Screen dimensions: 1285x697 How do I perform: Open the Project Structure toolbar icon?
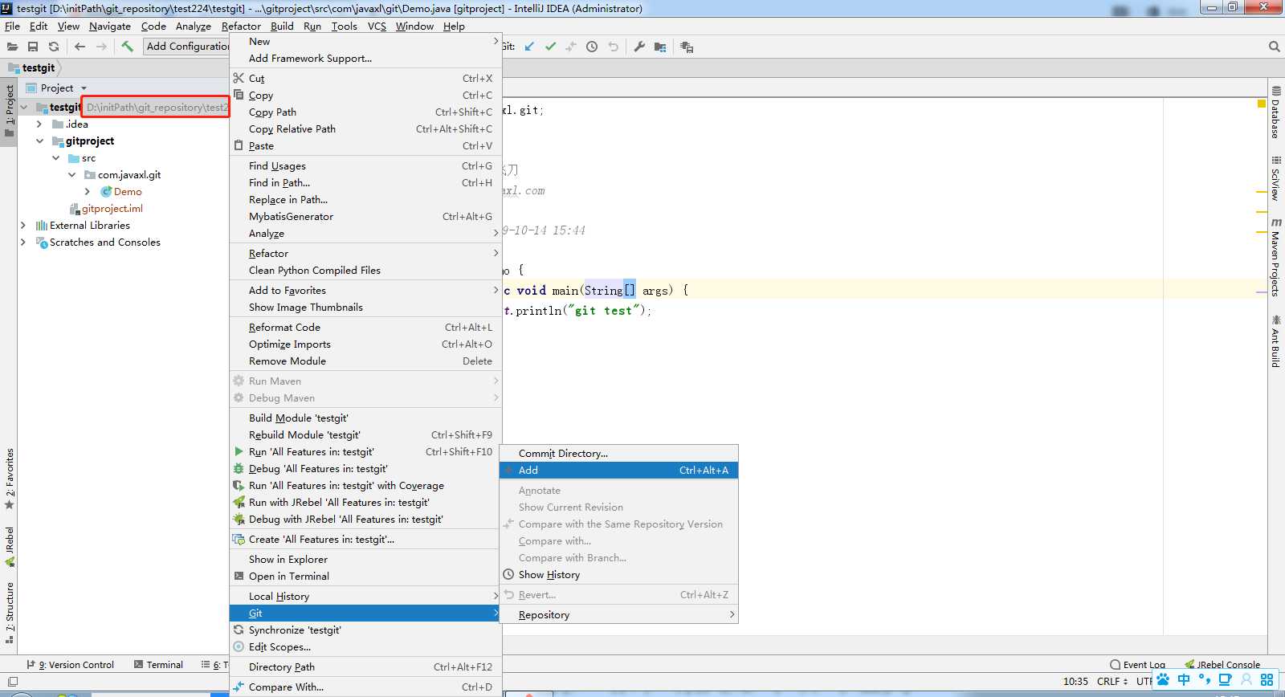pos(660,47)
